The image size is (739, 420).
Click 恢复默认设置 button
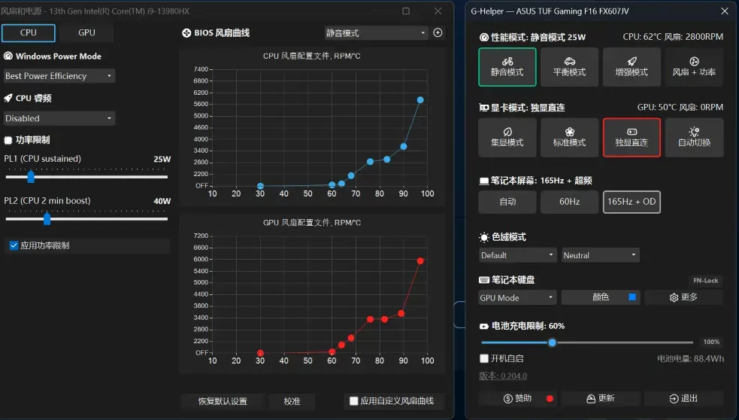point(223,401)
